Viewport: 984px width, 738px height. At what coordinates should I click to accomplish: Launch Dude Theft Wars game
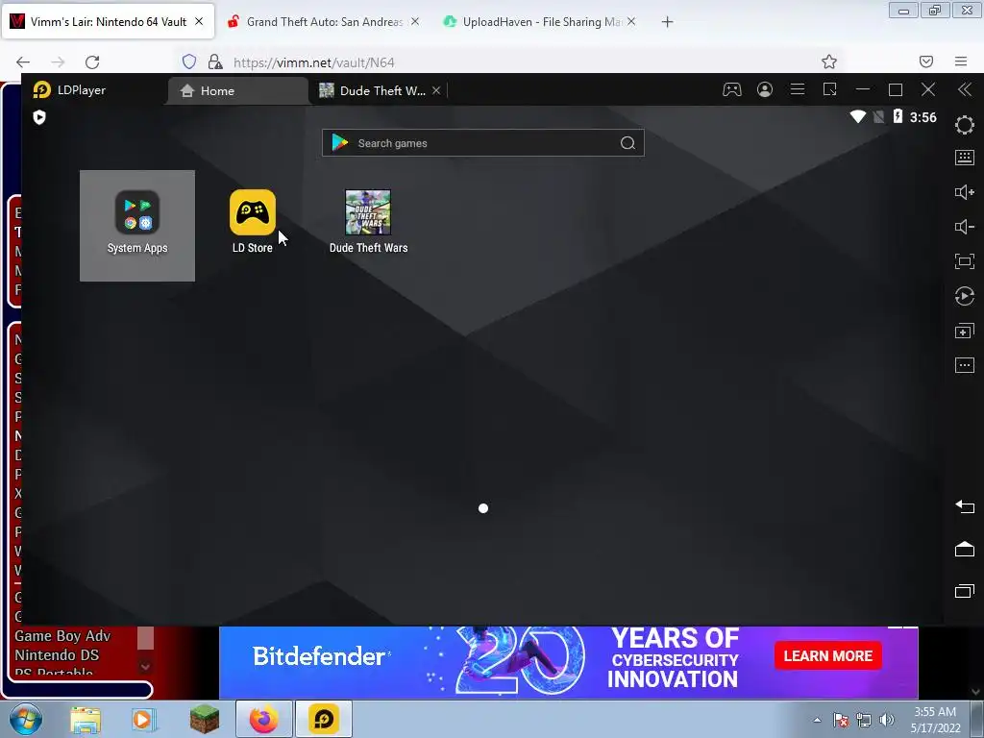tap(368, 222)
